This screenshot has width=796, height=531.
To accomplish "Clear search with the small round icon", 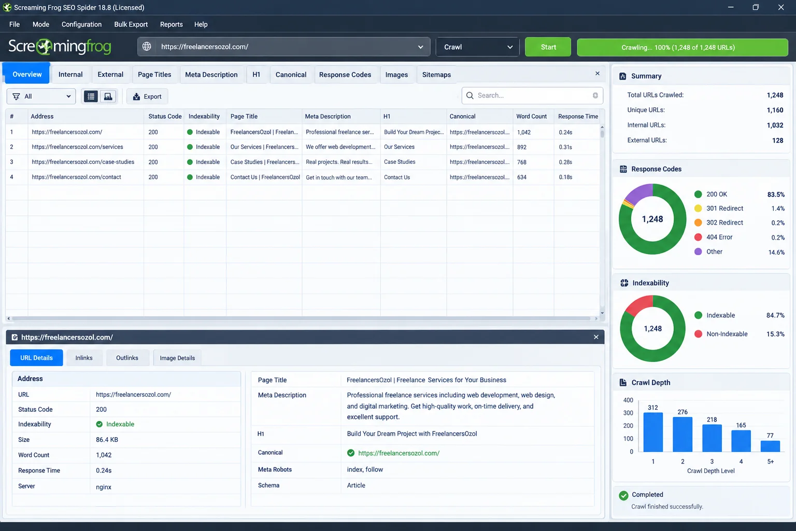I will tap(595, 95).
